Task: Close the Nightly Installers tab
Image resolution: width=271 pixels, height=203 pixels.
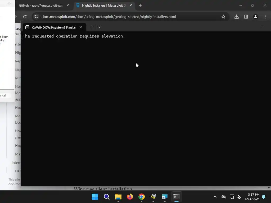Action: point(131,5)
